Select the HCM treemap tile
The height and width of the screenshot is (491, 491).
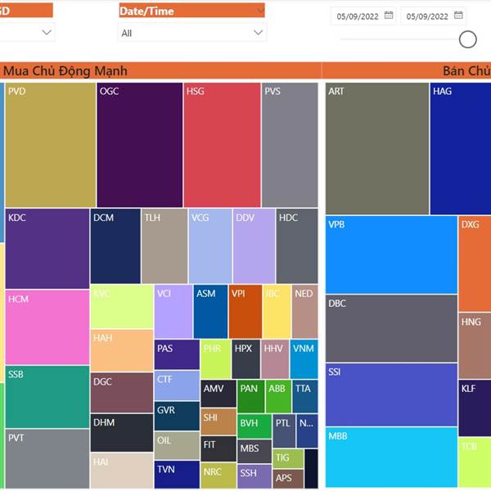(47, 327)
